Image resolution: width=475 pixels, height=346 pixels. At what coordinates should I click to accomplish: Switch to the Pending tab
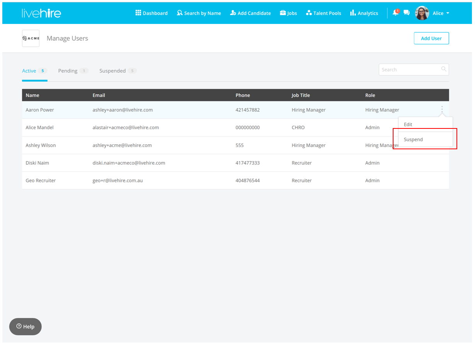pyautogui.click(x=68, y=71)
